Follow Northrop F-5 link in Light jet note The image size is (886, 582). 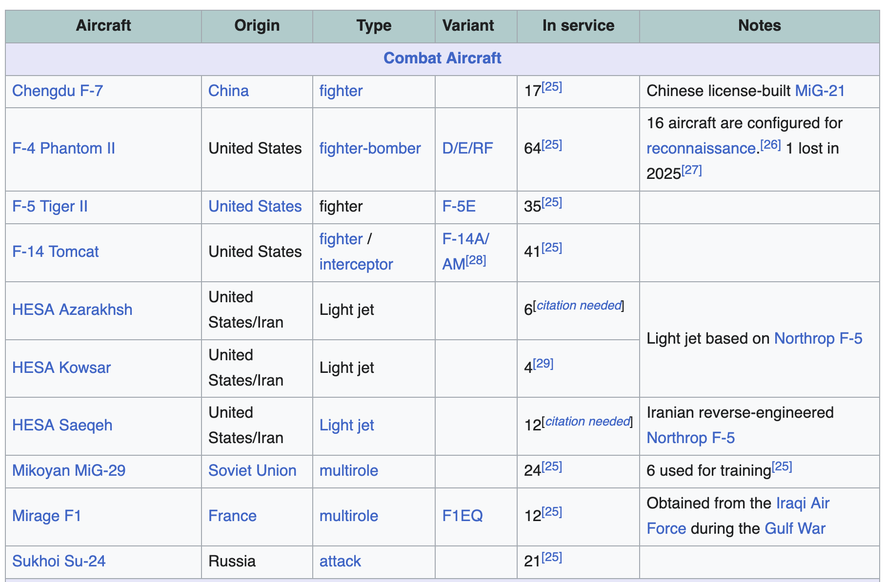818,338
